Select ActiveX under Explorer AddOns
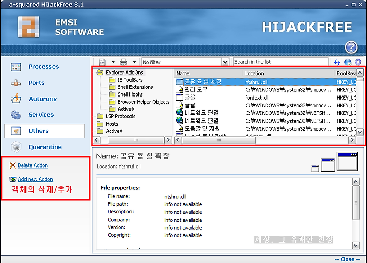 (126, 109)
